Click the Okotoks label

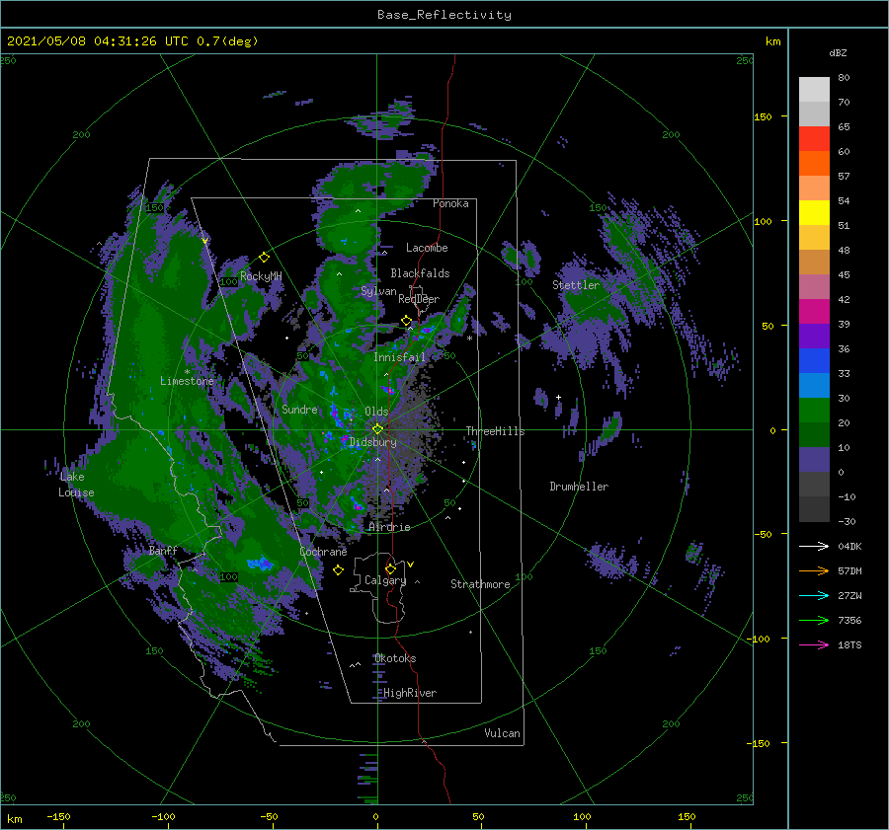(x=395, y=658)
